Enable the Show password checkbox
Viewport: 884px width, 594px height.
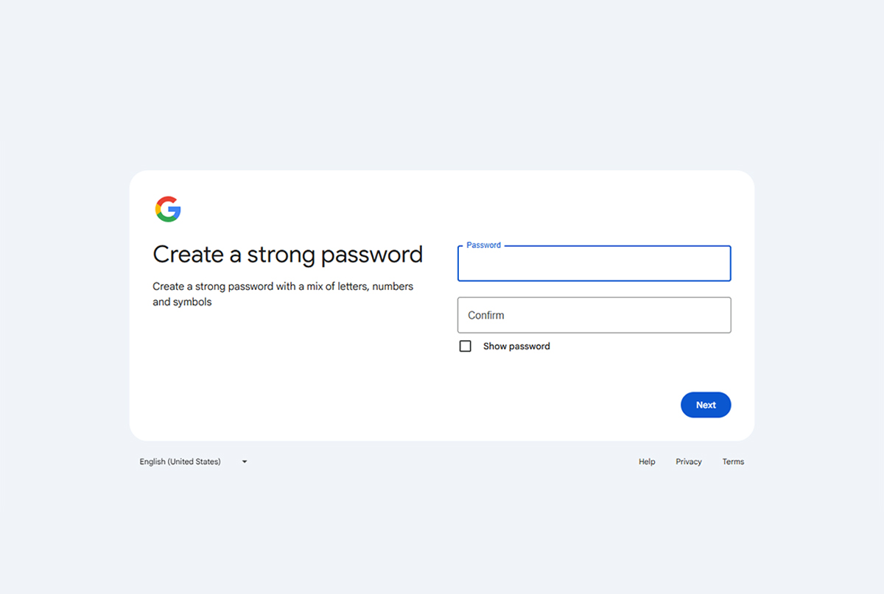(x=465, y=346)
